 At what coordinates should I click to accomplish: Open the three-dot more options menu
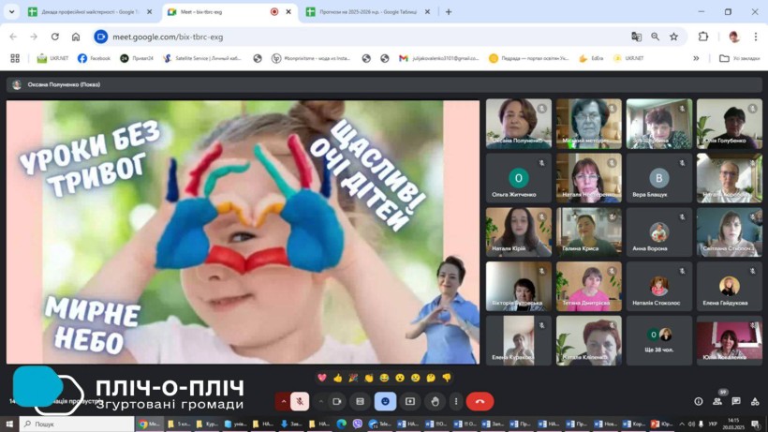456,402
